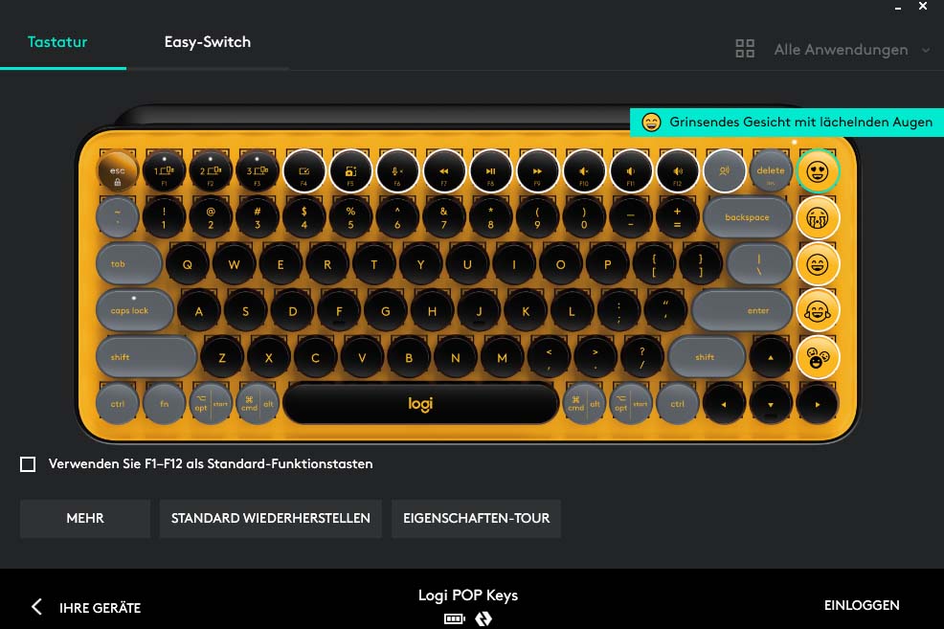
Task: Switch to the Easy-Switch tab
Action: pos(208,42)
